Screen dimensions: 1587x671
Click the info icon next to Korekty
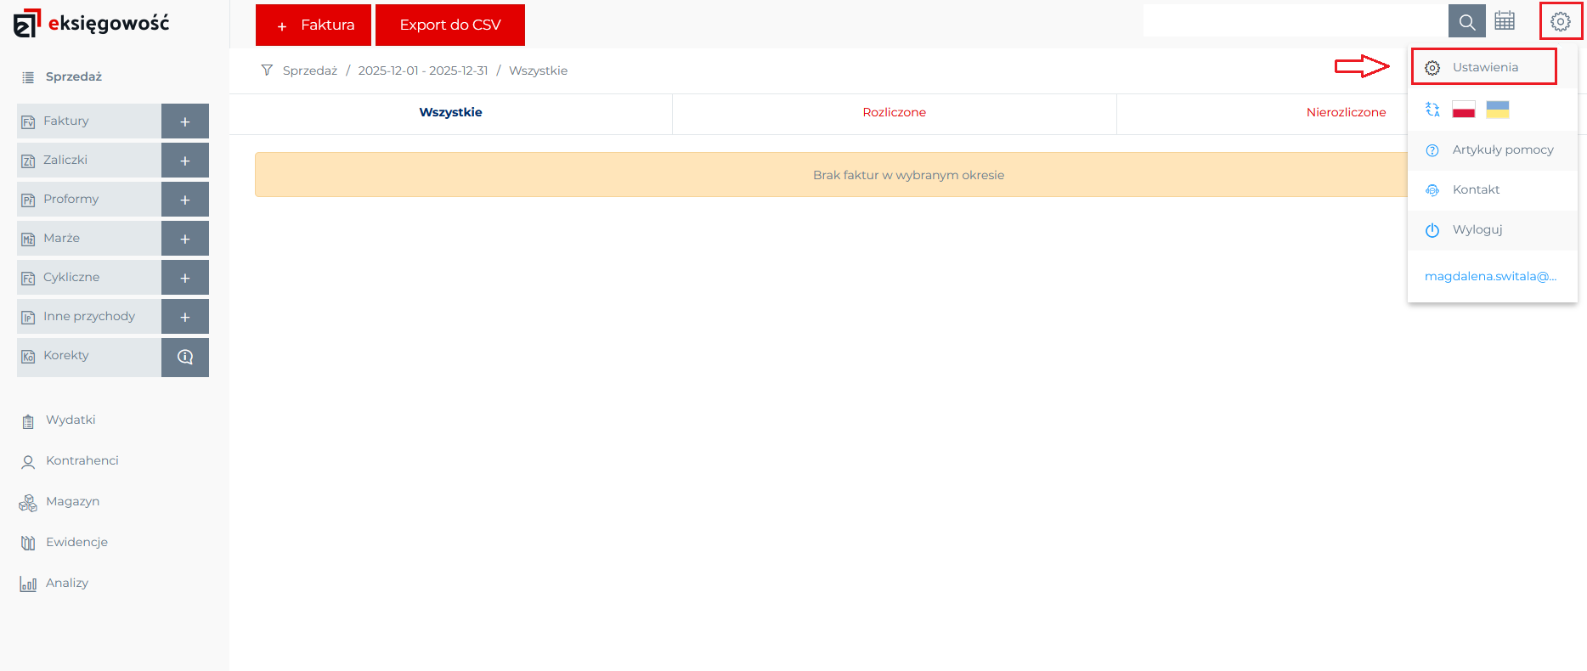[185, 357]
